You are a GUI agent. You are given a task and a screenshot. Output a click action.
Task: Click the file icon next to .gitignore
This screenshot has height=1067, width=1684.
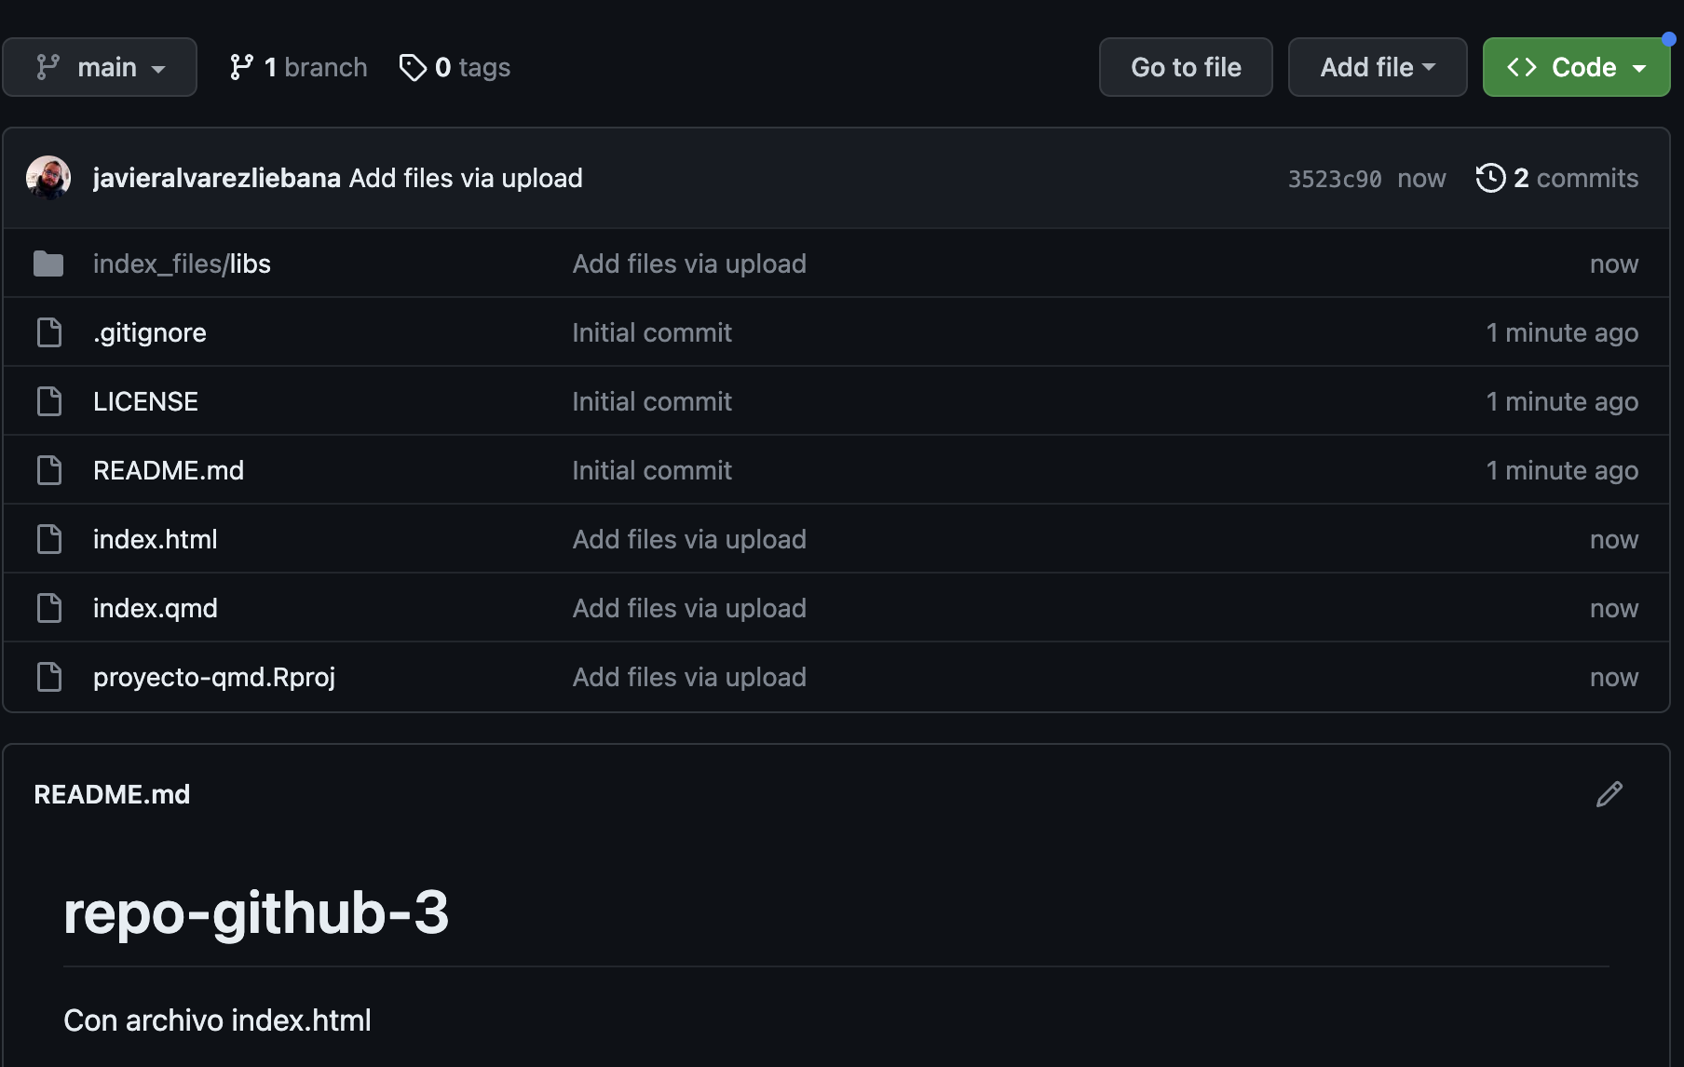coord(48,332)
